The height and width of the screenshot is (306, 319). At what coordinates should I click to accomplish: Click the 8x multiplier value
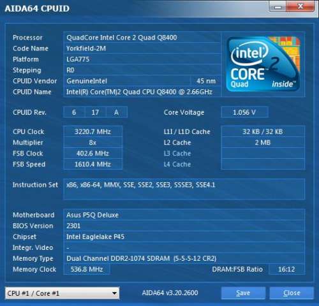93,142
